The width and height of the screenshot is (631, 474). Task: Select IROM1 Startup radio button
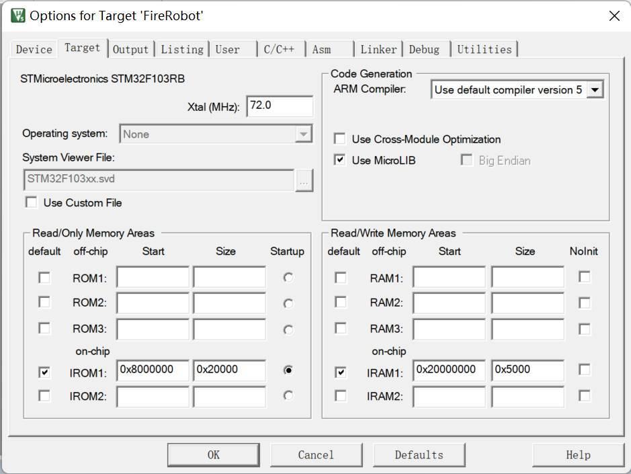point(288,370)
